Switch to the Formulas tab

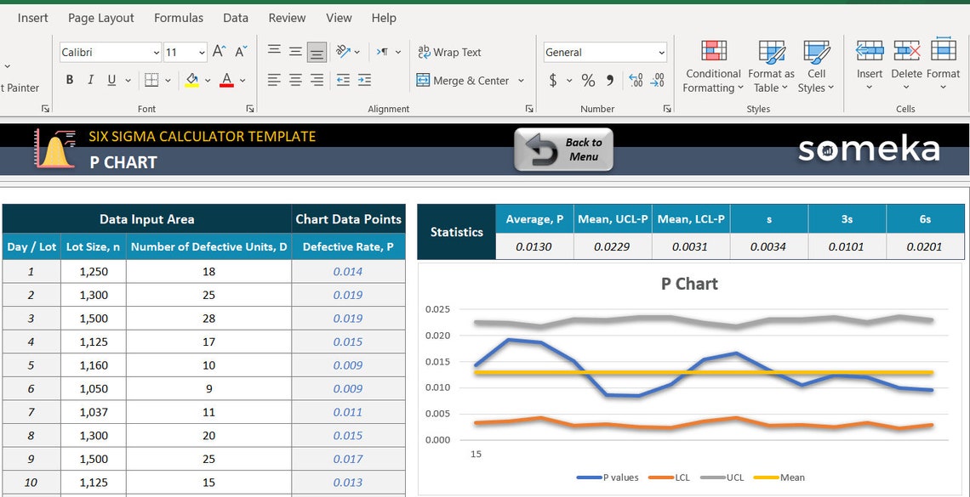click(178, 17)
